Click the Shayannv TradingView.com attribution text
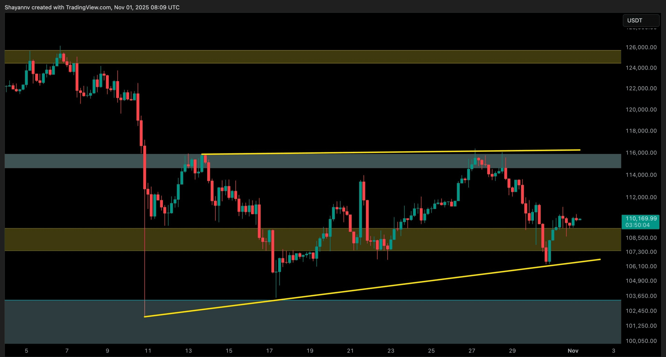The image size is (666, 357). (92, 7)
